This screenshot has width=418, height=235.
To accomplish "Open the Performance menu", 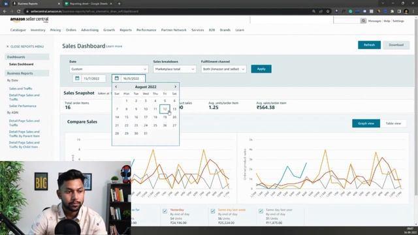I will click(146, 30).
